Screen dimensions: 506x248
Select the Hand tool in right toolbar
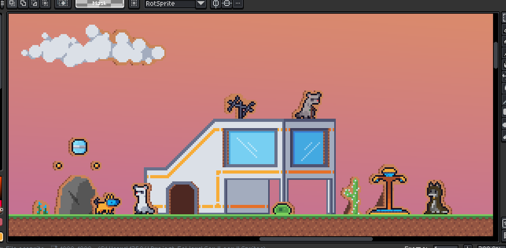pos(503,65)
